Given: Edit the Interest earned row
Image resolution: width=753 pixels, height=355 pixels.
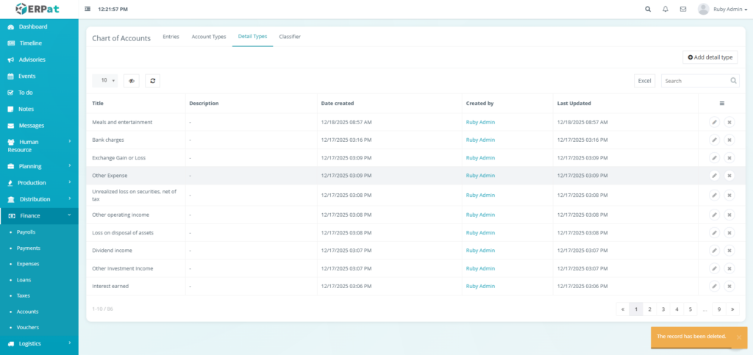Looking at the screenshot, I should [x=714, y=286].
